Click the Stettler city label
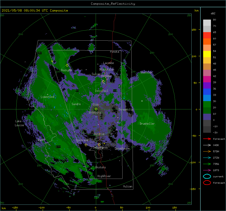Screen dimensions: 226x211 [146, 73]
